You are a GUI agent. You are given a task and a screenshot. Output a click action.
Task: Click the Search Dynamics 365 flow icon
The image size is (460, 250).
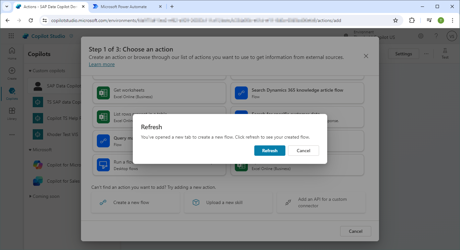point(241,93)
